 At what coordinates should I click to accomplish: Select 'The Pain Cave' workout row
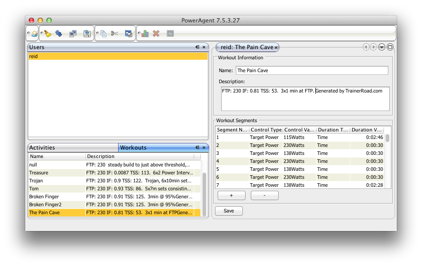pyautogui.click(x=115, y=212)
